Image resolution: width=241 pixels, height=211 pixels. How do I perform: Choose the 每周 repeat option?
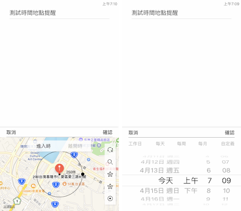click(181, 143)
